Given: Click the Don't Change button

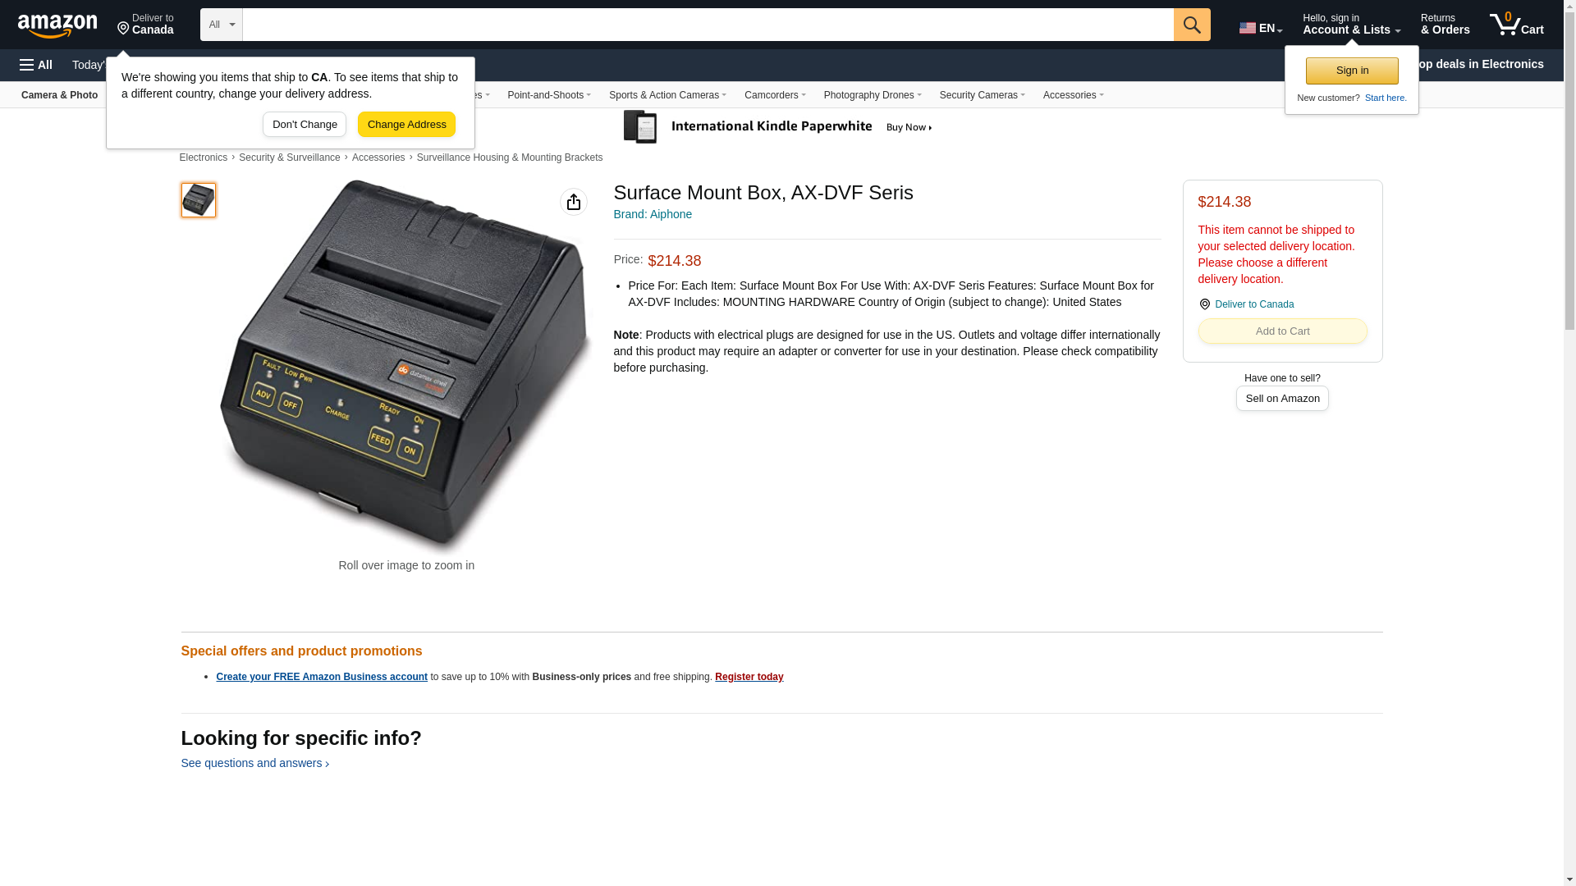Looking at the screenshot, I should pos(305,125).
